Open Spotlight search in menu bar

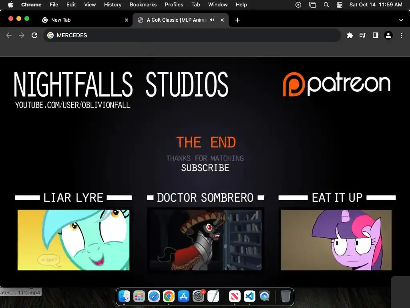pyautogui.click(x=326, y=5)
